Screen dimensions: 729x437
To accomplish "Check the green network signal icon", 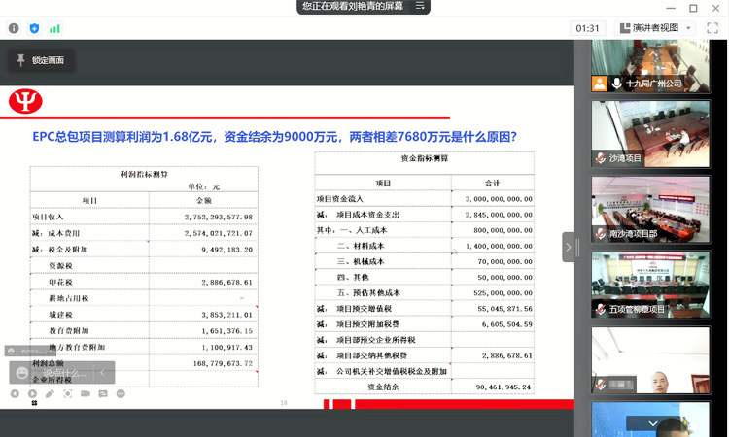I will pyautogui.click(x=54, y=28).
